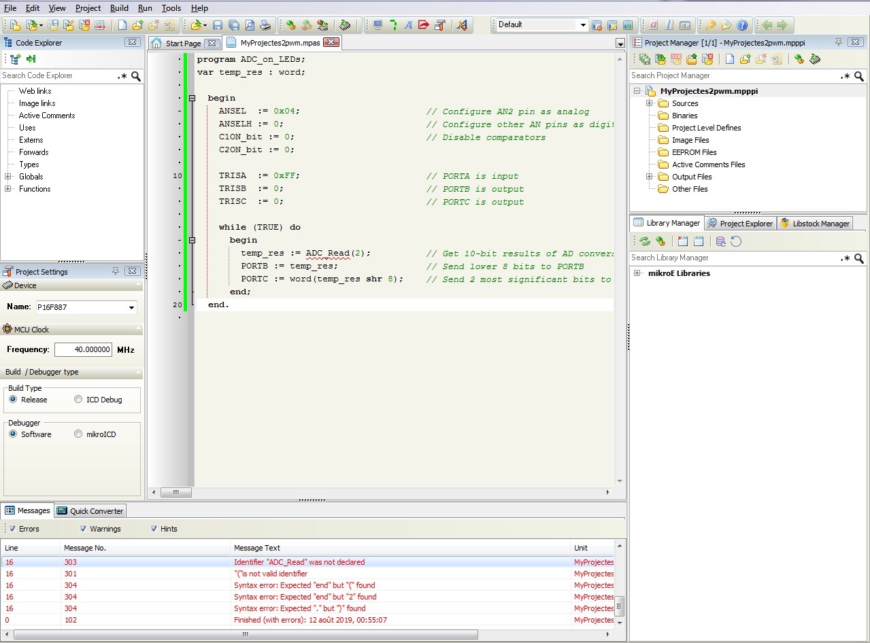Expand the mikroE Libraries tree node
This screenshot has height=643, width=870.
[637, 273]
